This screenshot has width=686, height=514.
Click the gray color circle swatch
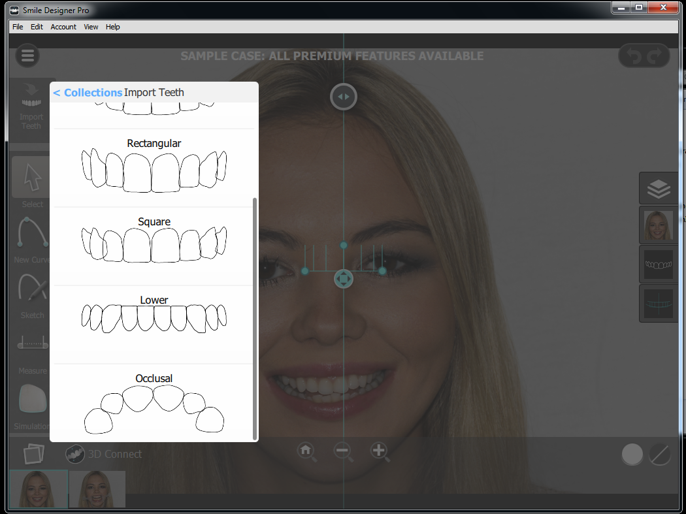pyautogui.click(x=632, y=454)
